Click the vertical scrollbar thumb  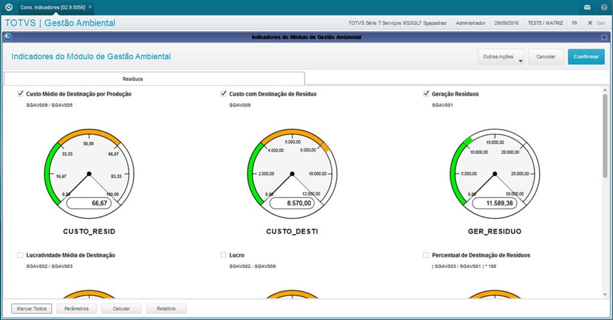point(605,135)
